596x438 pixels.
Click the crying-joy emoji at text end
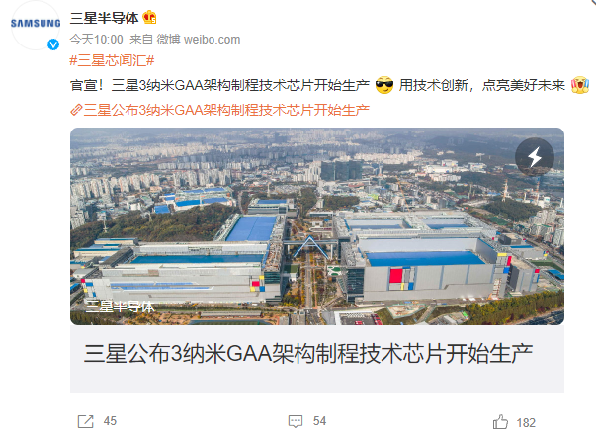click(580, 85)
